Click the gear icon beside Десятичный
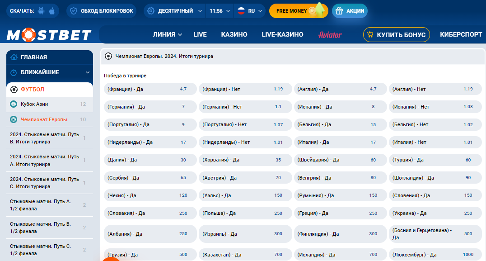Screen dimensions: 486x261 [x=151, y=11]
